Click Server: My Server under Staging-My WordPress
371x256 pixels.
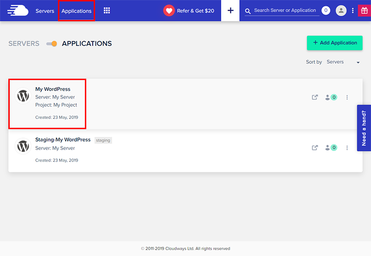tap(55, 148)
